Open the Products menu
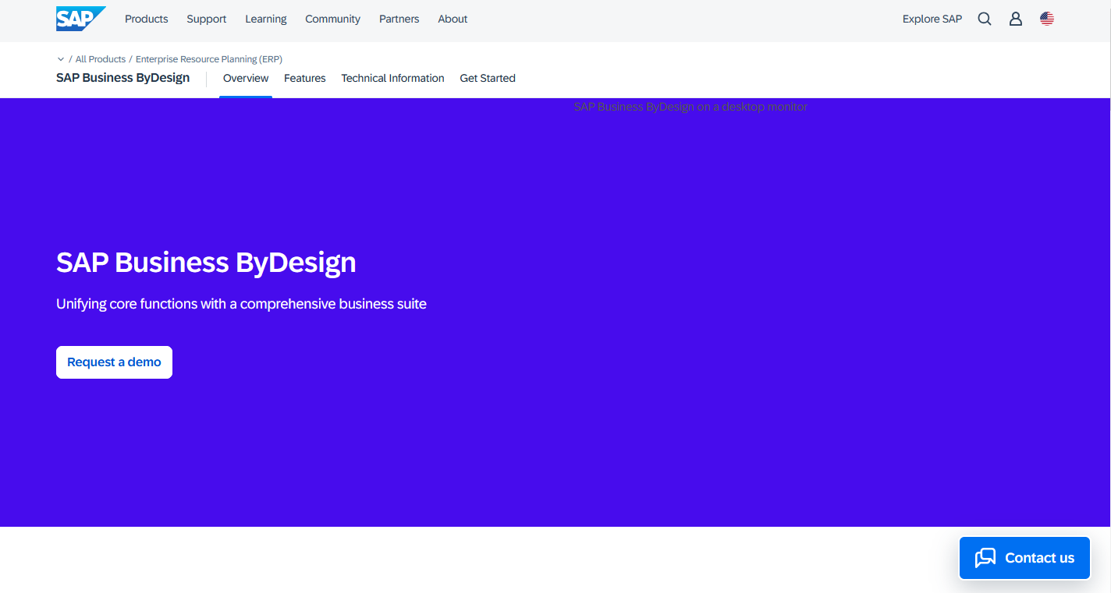The image size is (1111, 593). 146,18
